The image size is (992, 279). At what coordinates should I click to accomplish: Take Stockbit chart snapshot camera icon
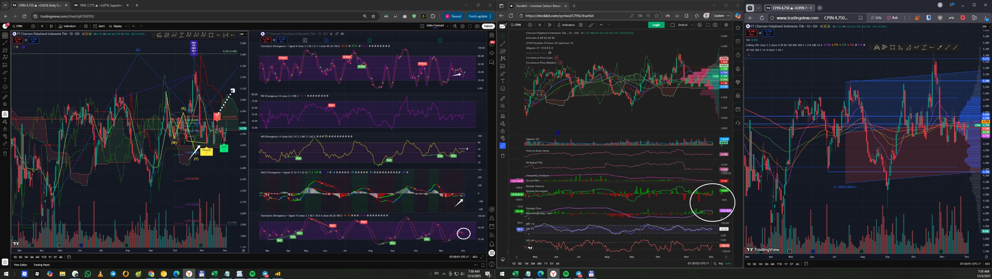point(715,25)
